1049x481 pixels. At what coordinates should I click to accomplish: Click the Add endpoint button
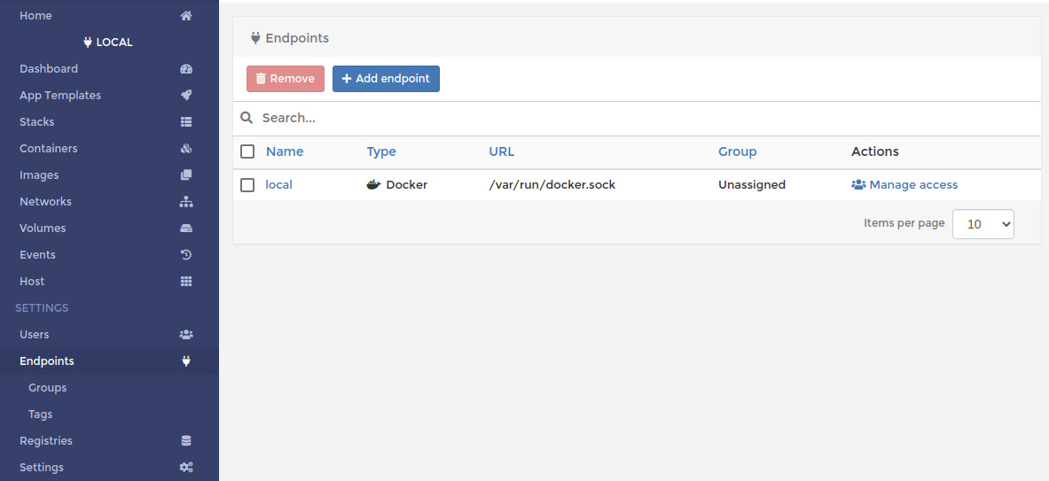(386, 79)
